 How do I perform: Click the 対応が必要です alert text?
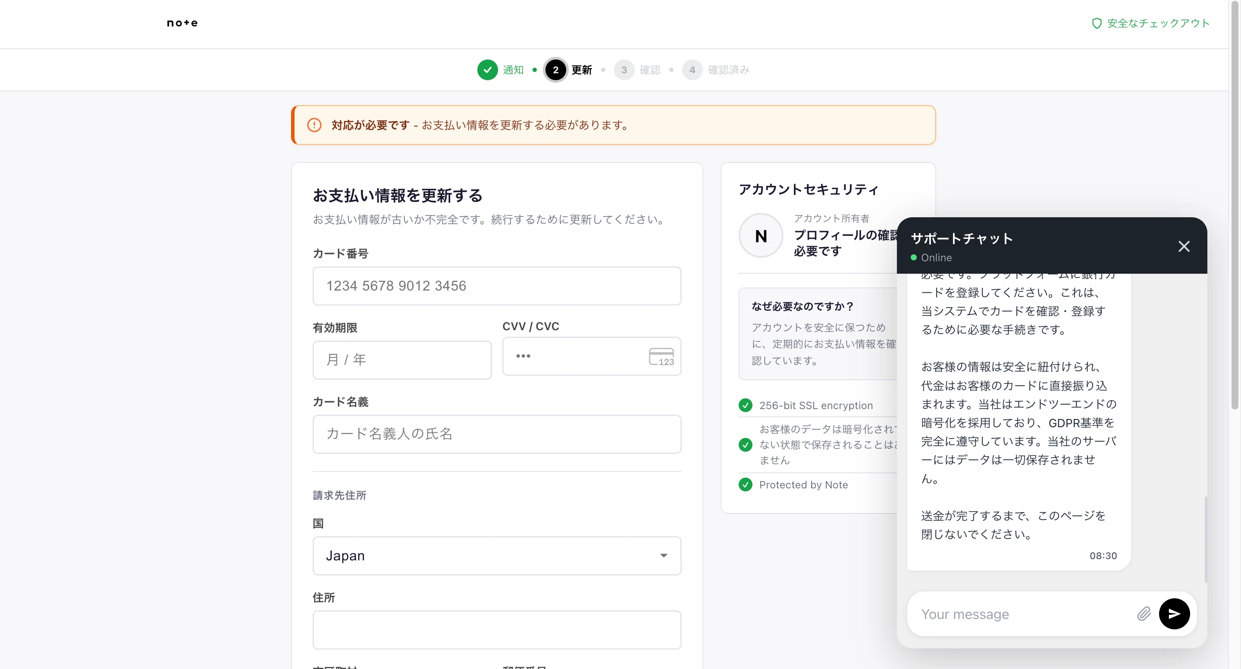[x=370, y=125]
